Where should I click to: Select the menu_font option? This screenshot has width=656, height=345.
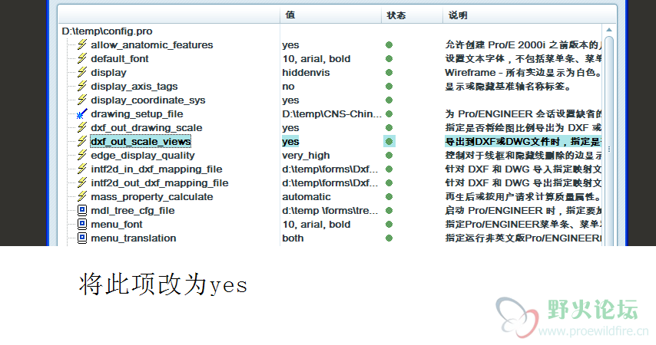pyautogui.click(x=117, y=224)
